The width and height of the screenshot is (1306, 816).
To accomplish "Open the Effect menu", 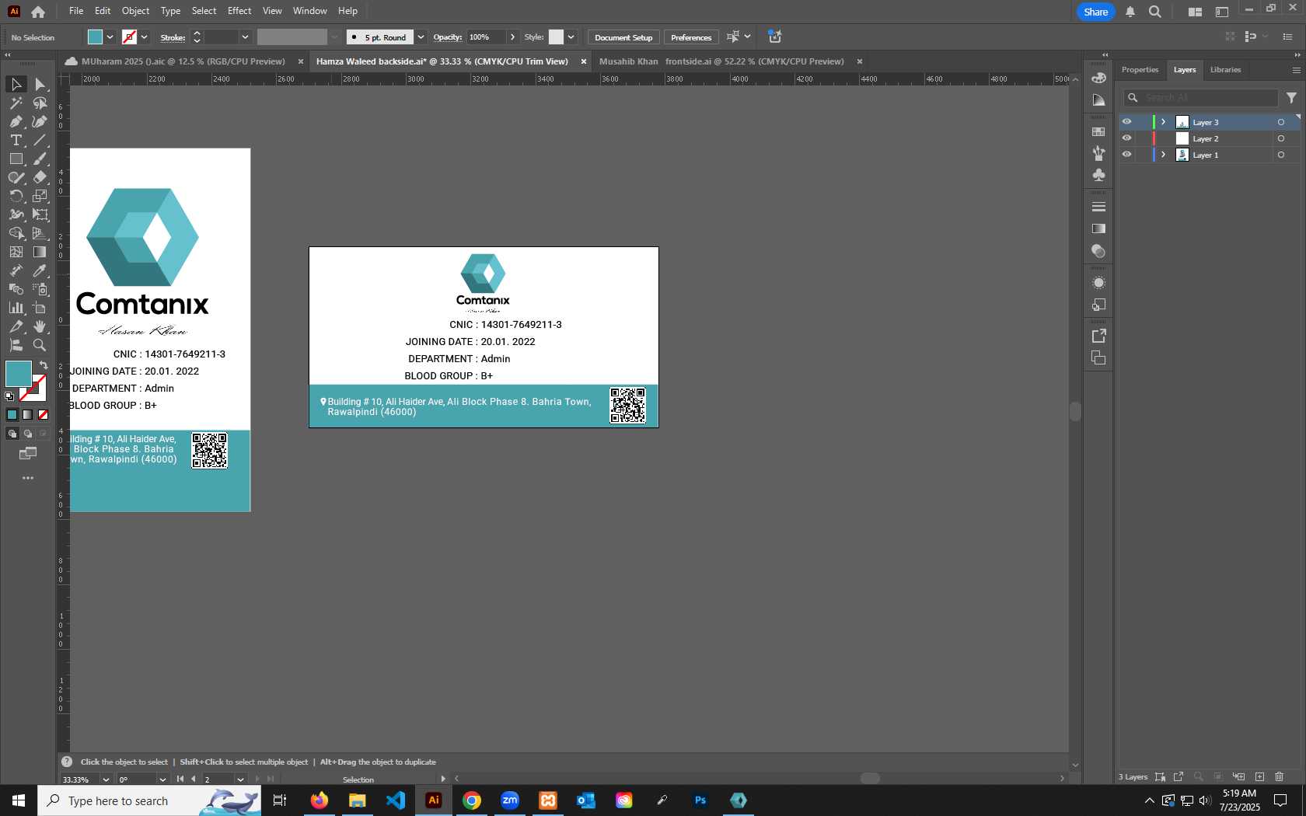I will (x=239, y=11).
